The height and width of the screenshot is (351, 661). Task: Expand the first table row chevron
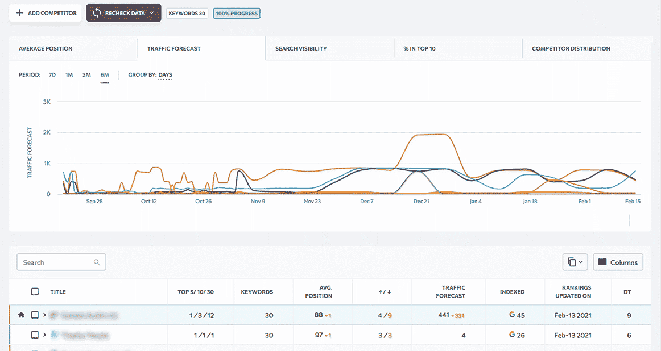click(x=44, y=315)
